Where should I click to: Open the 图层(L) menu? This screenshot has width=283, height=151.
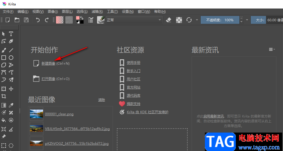pyautogui.click(x=67, y=12)
